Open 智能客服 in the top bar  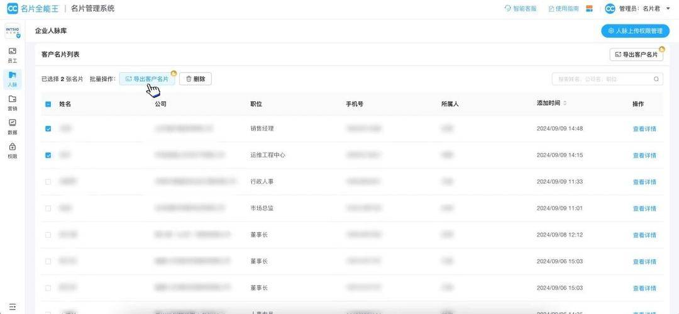521,9
